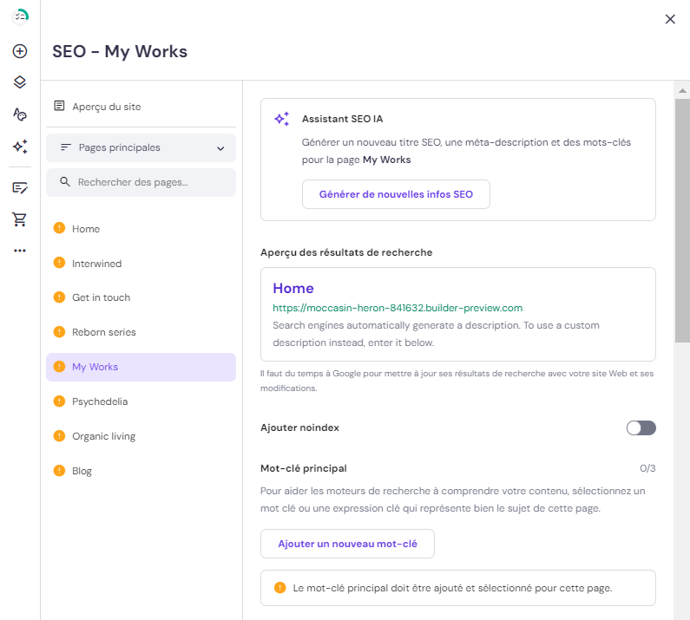Open the online store cart icon
The image size is (690, 620).
click(20, 219)
